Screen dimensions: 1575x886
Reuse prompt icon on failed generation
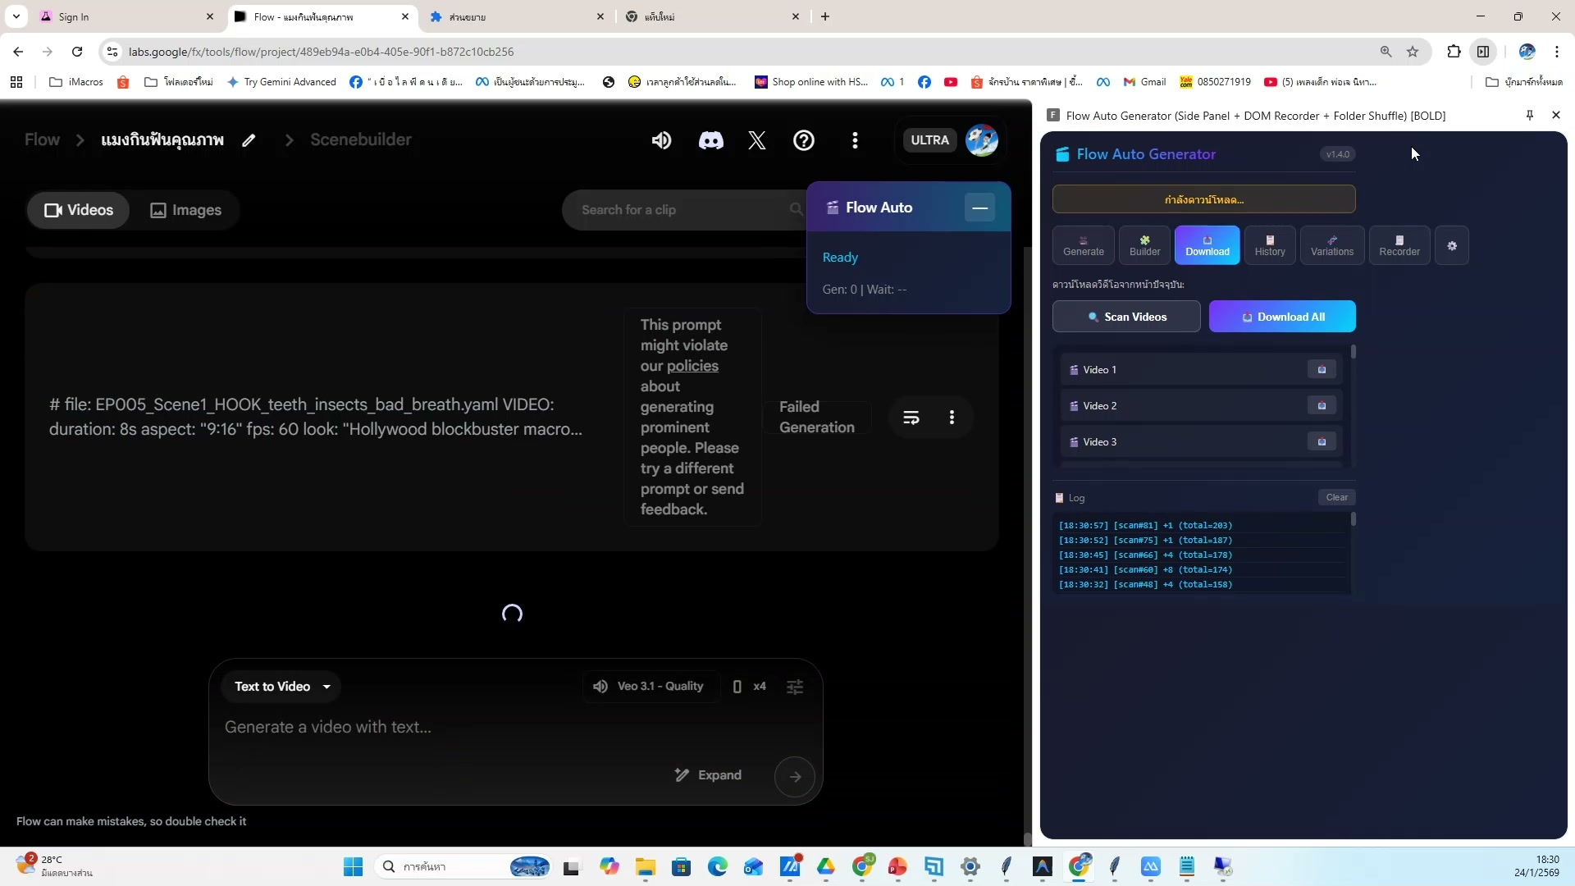[911, 418]
